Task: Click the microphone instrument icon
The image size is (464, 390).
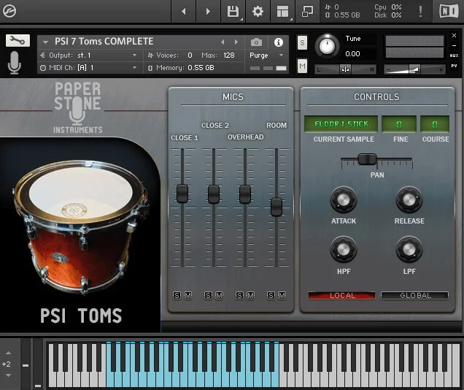Action: (14, 63)
